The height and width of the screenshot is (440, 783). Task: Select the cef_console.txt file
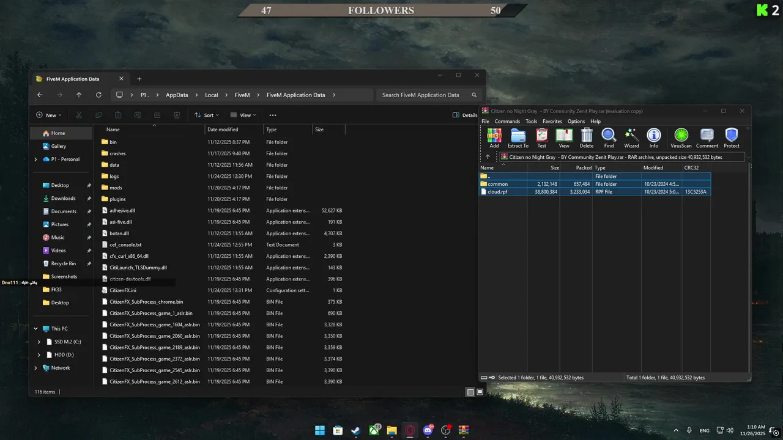[x=223, y=244]
